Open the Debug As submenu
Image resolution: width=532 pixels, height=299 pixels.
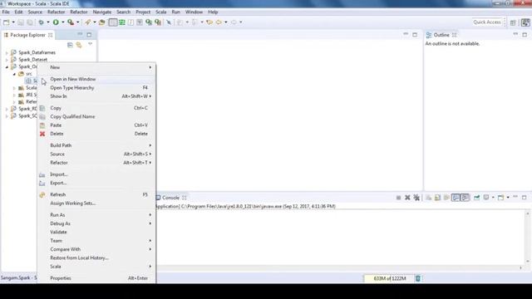[96, 223]
